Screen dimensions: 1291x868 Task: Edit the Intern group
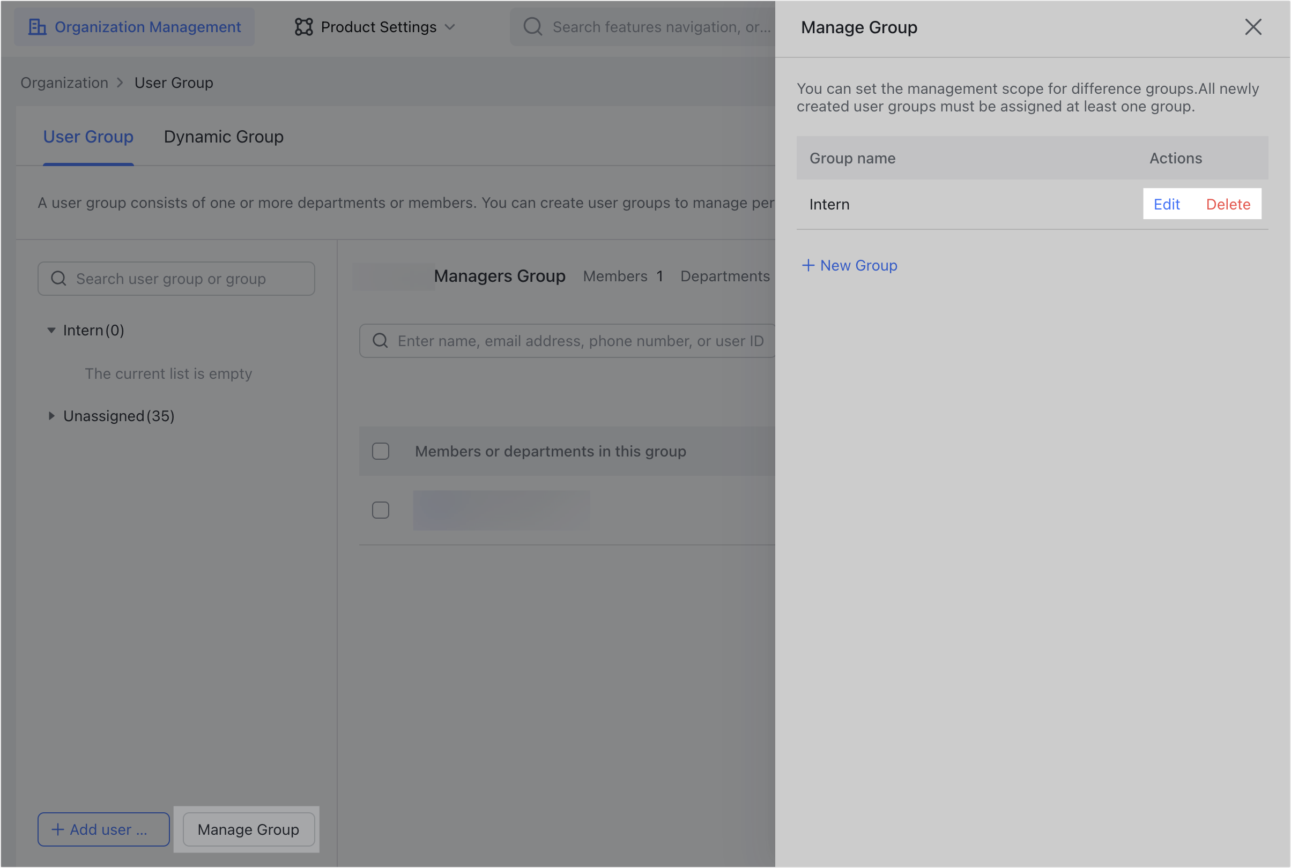click(1167, 204)
